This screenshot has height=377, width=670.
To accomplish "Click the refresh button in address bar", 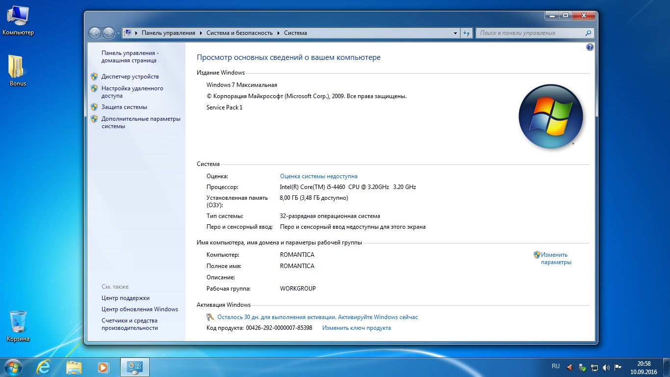I will coord(466,33).
